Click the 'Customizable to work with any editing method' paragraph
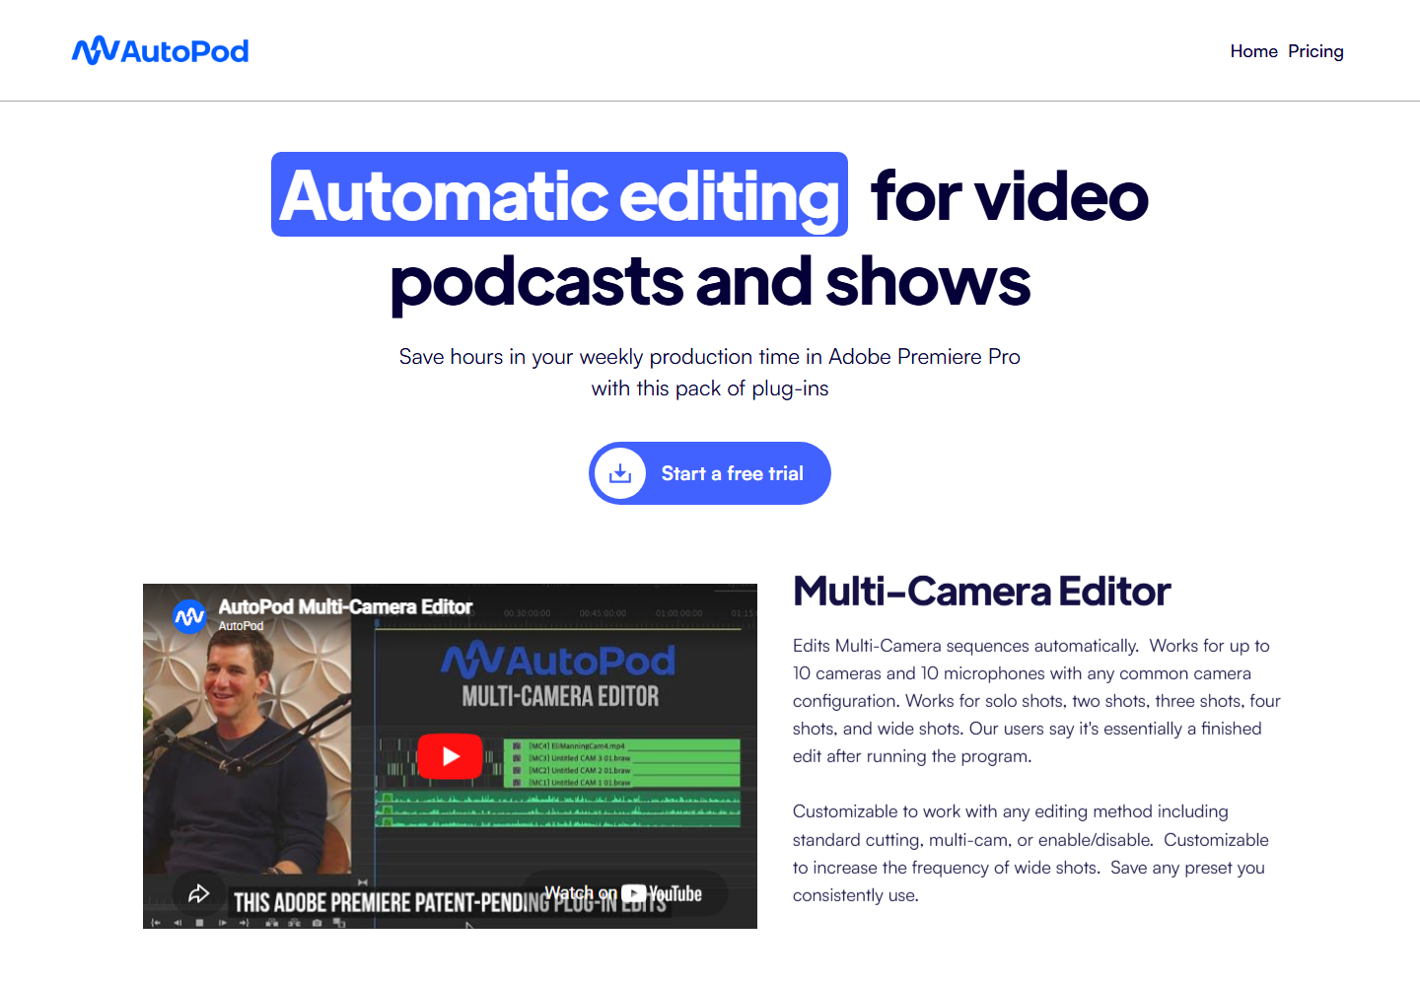1420x986 pixels. click(x=1030, y=853)
